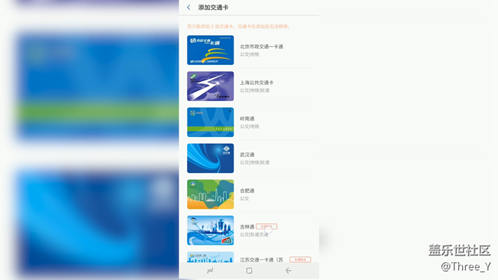Choose the 江苏交通一卡通 label
This screenshot has width=498, height=280.
[x=261, y=259]
